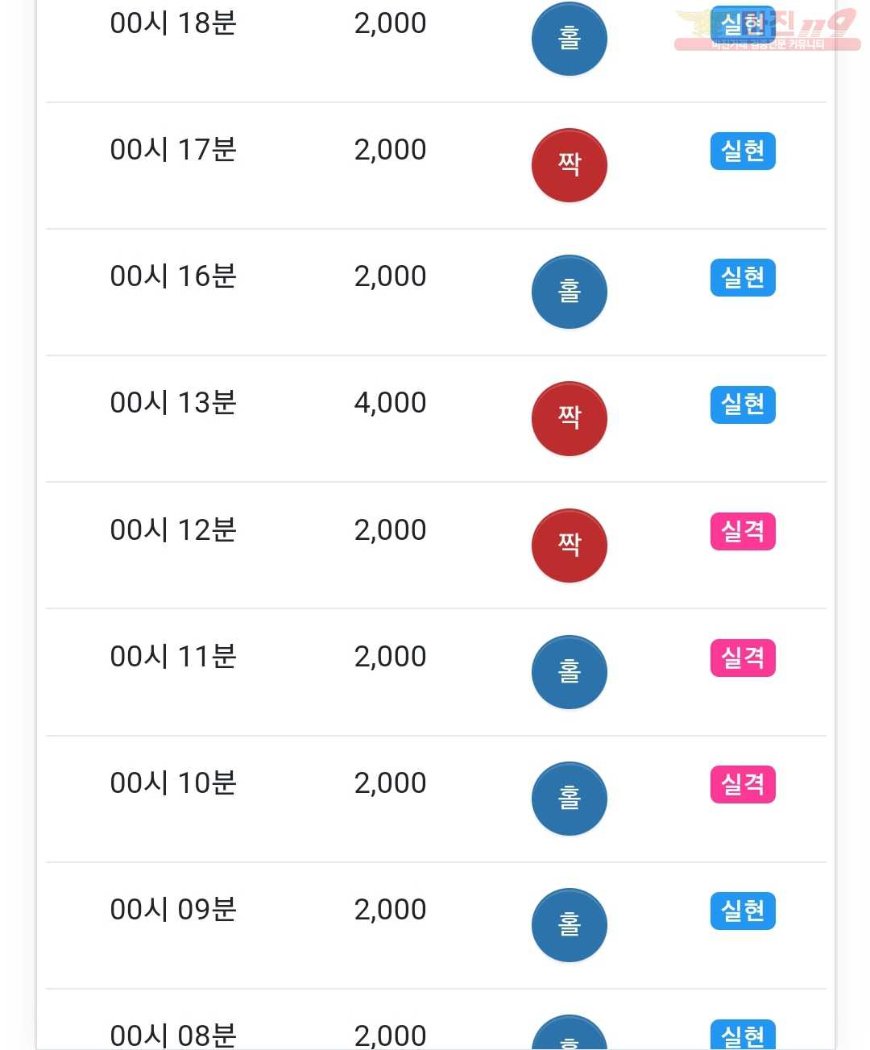Tap the blue 홀 circle at 00시 10분
The width and height of the screenshot is (870, 1050).
click(569, 798)
